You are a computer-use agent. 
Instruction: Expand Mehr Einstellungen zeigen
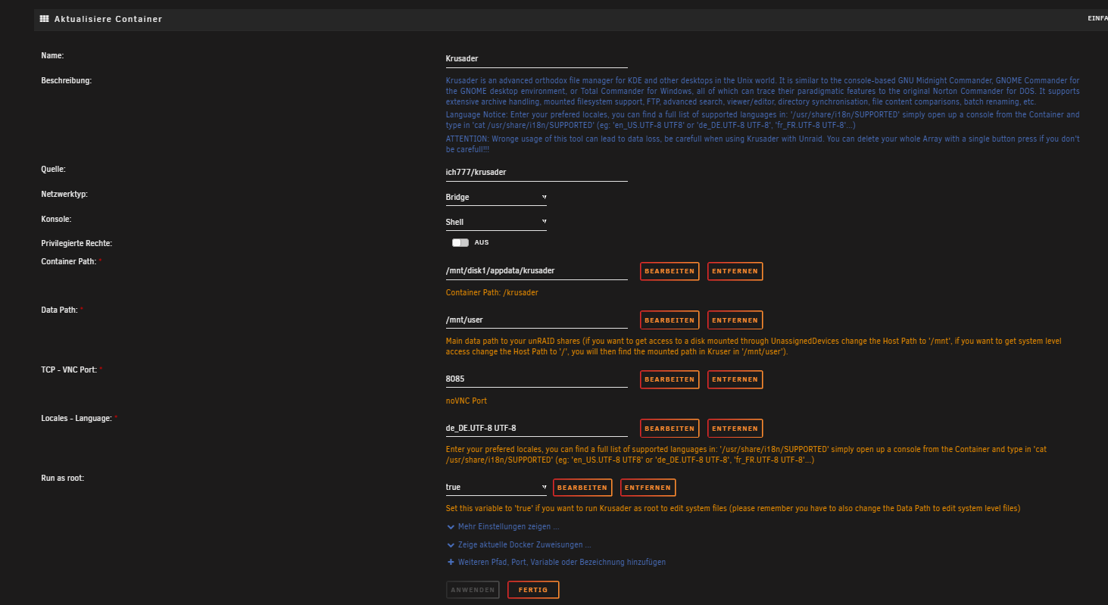(x=508, y=526)
